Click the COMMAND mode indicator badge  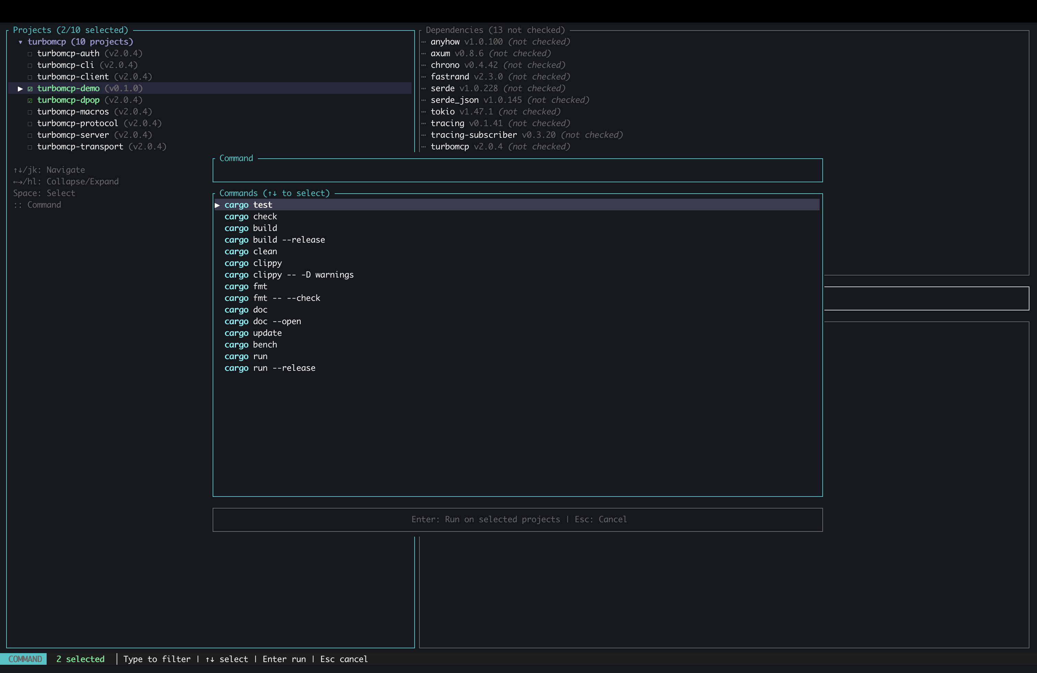click(25, 659)
